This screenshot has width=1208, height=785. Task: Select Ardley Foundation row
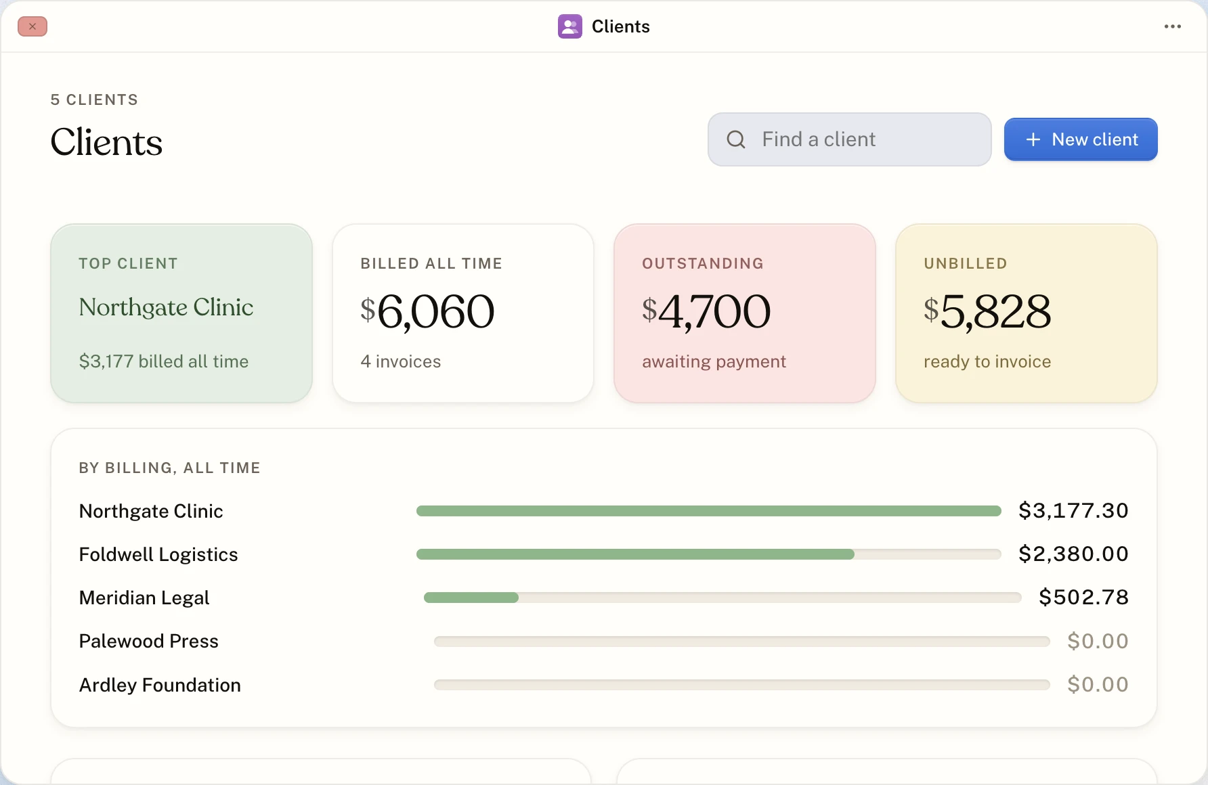coord(604,685)
